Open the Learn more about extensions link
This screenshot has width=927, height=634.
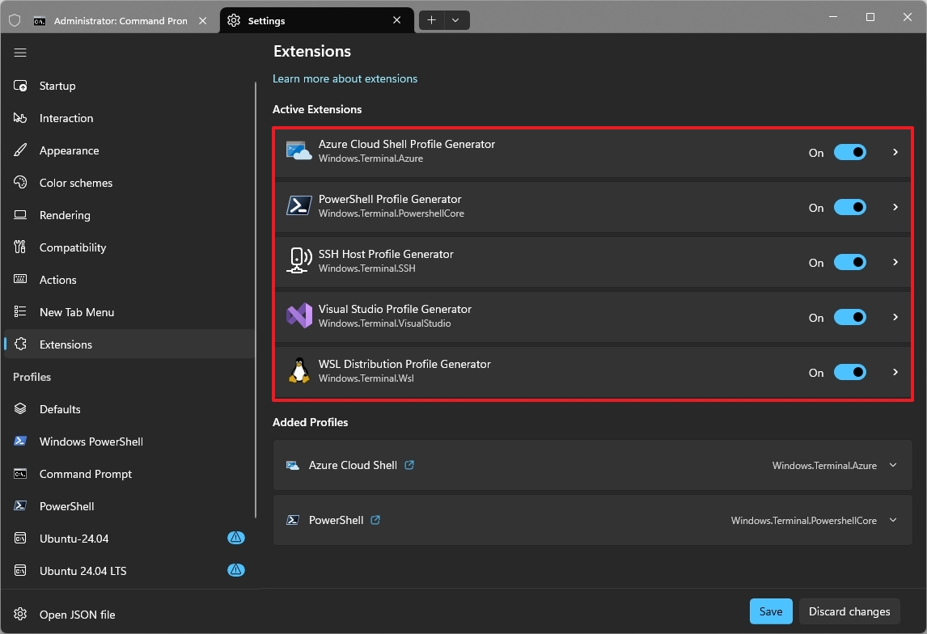(x=345, y=78)
